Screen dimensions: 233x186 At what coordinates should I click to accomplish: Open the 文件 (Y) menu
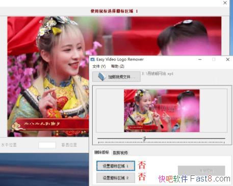(99, 66)
